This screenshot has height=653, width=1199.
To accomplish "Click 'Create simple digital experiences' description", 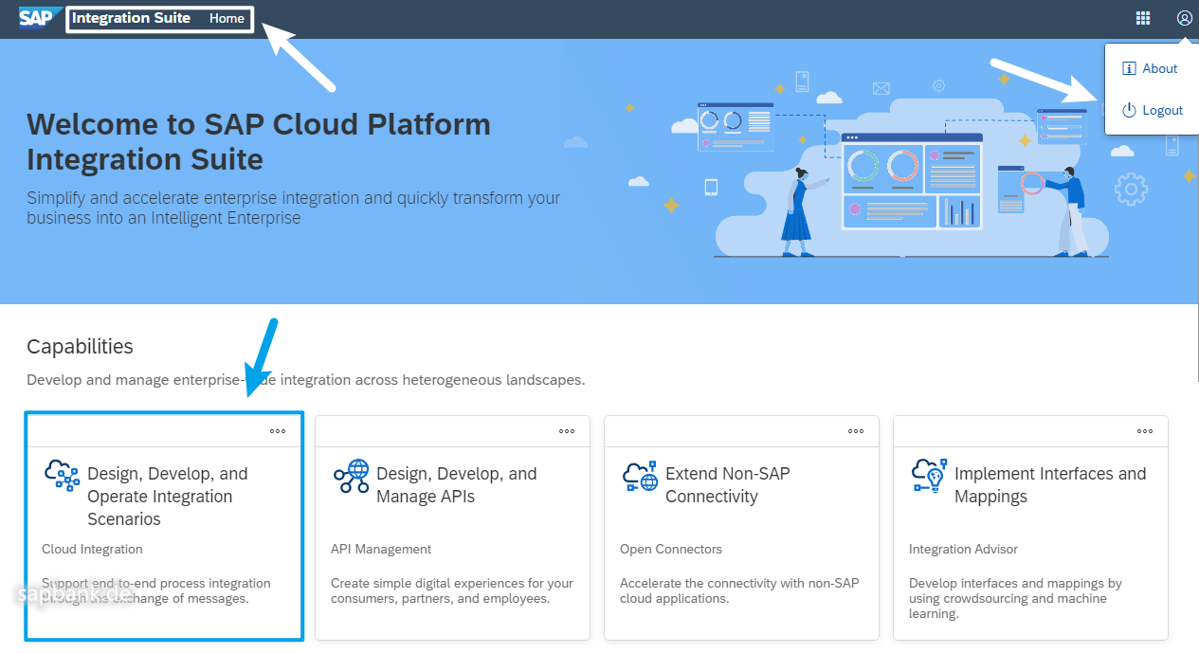I will tap(452, 590).
